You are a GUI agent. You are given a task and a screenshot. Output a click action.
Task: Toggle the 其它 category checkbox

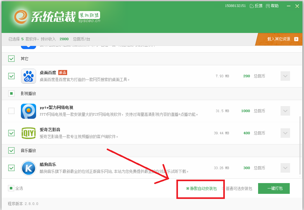tap(11, 59)
